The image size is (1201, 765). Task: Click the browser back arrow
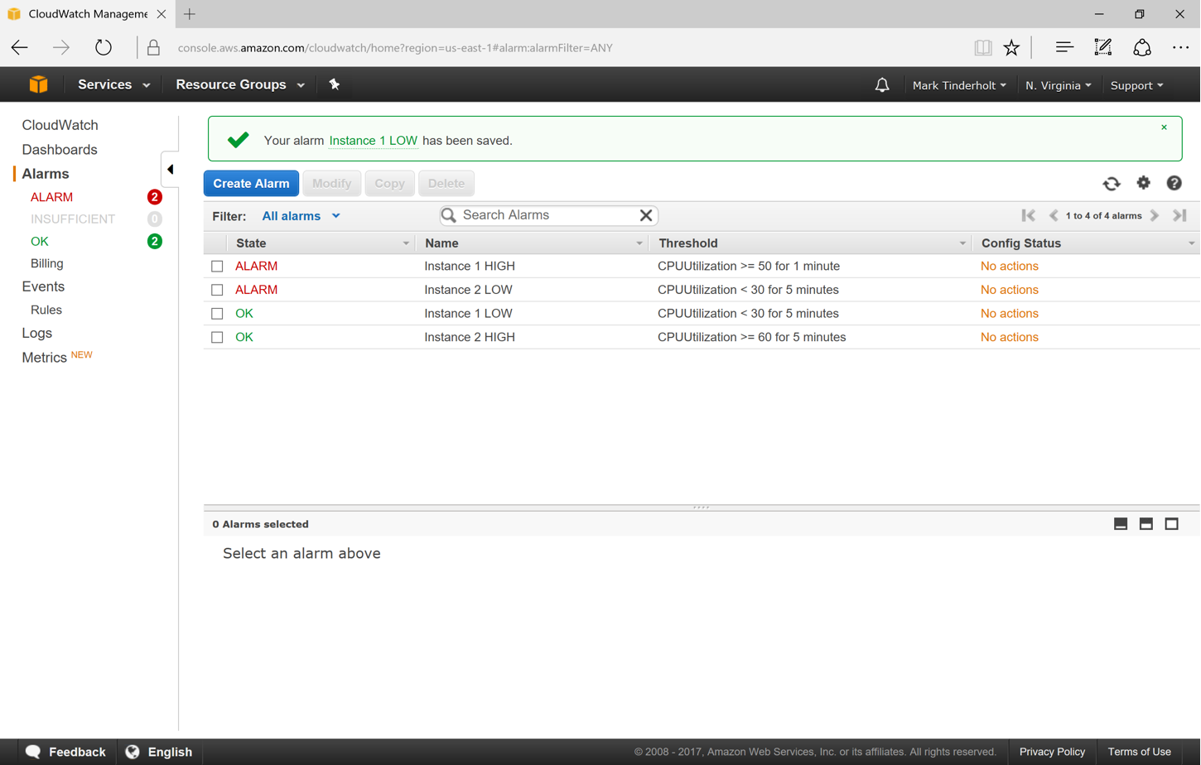pos(20,47)
